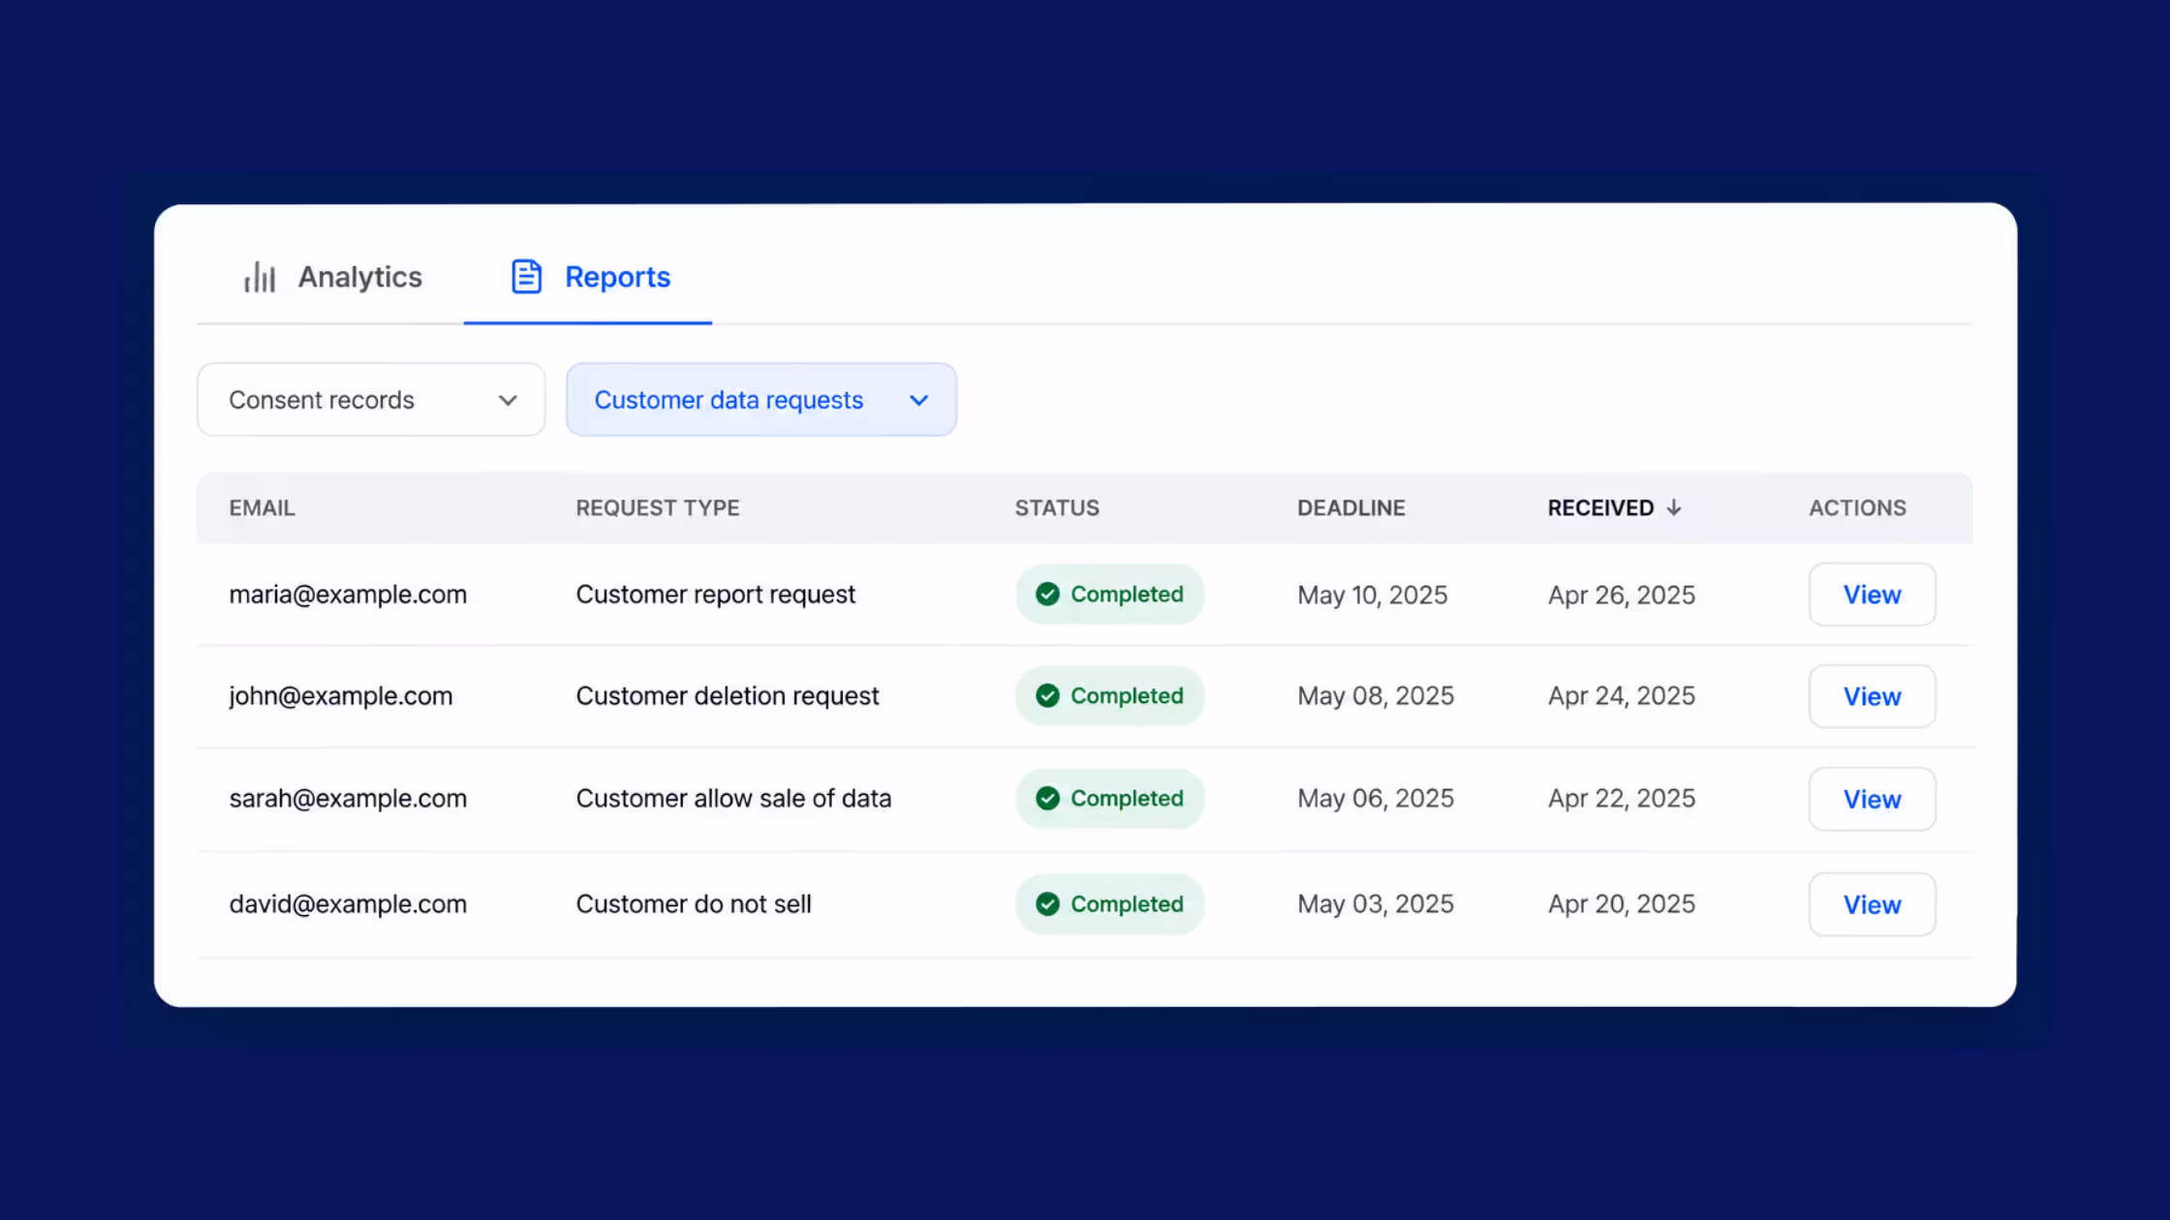Click the May 10, 2025 deadline
This screenshot has width=2170, height=1220.
click(x=1372, y=595)
